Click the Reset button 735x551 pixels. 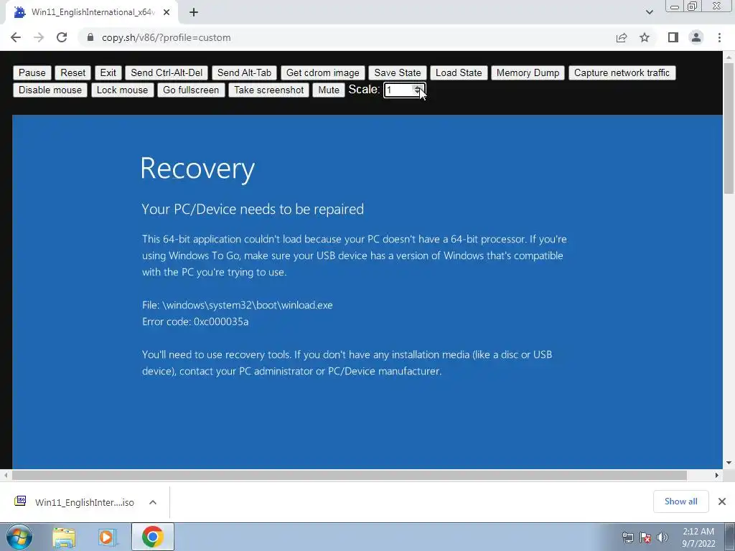click(72, 72)
